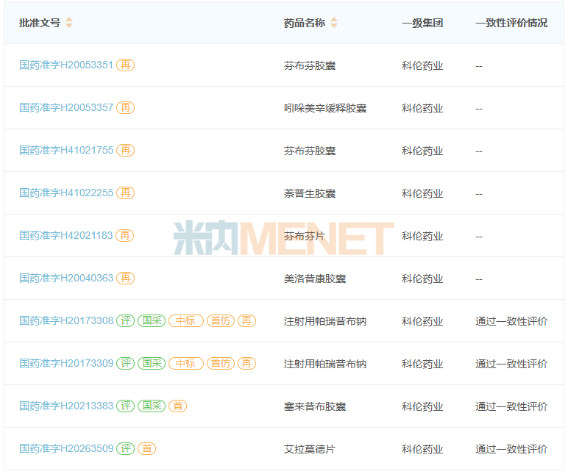
Task: Click the 批准文号 column header
Action: click(x=40, y=23)
